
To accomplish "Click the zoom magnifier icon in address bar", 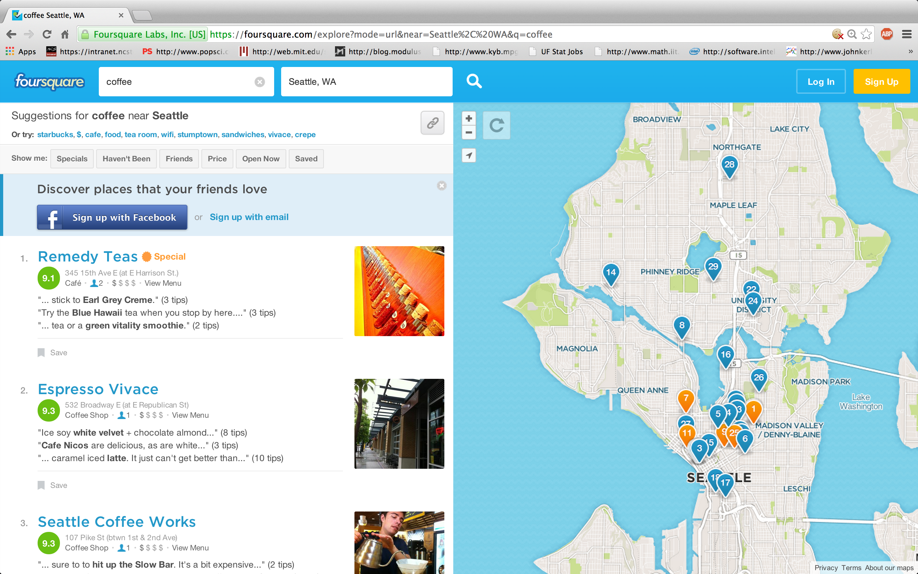I will coord(852,34).
